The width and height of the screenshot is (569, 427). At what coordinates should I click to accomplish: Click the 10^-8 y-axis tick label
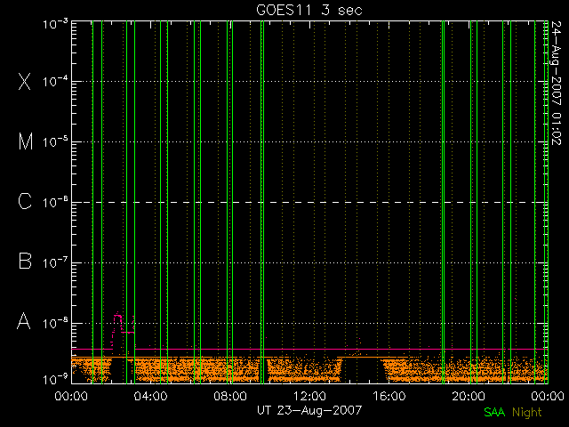click(55, 323)
